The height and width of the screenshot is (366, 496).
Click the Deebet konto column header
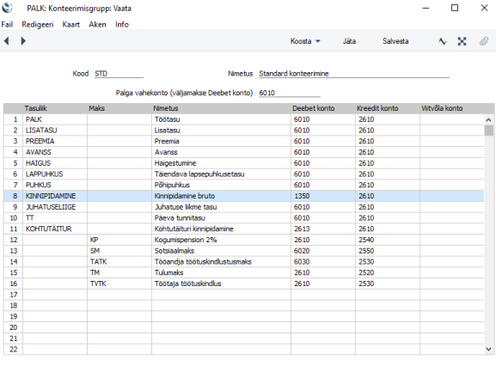tap(314, 108)
